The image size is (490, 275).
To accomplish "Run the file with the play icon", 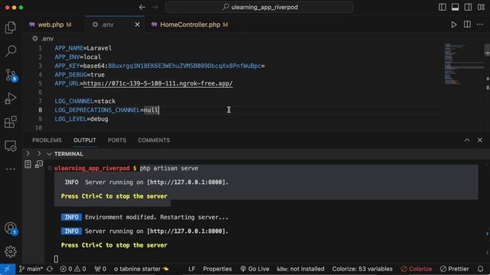I will (x=454, y=24).
